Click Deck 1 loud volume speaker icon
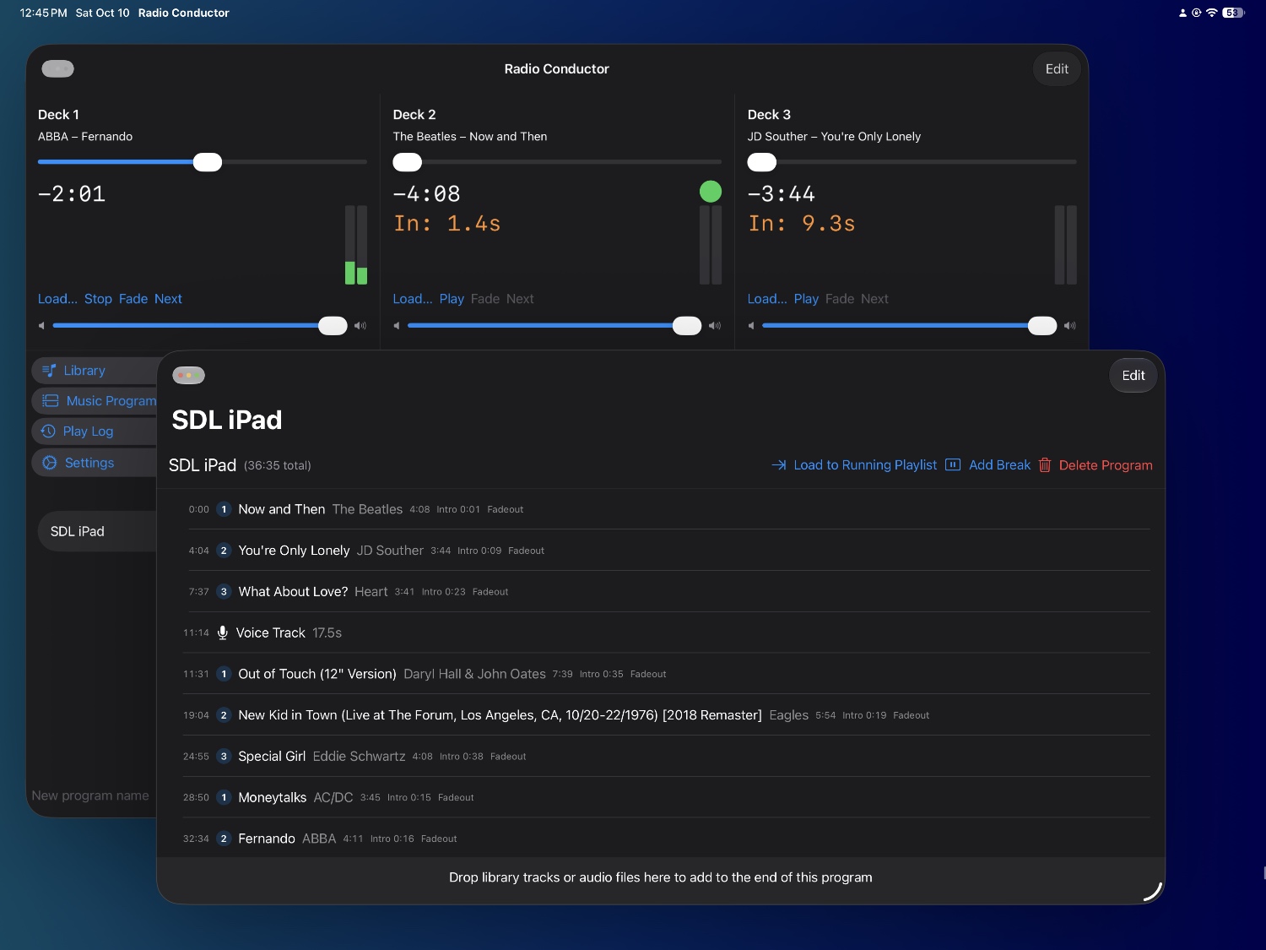 click(x=360, y=326)
